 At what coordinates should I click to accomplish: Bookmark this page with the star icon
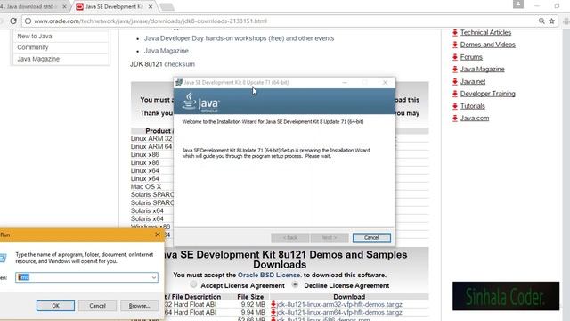point(551,21)
